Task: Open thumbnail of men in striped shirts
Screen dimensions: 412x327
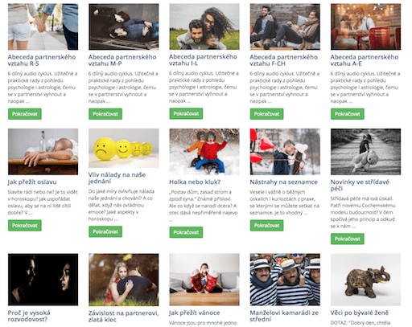Action: pyautogui.click(x=285, y=280)
